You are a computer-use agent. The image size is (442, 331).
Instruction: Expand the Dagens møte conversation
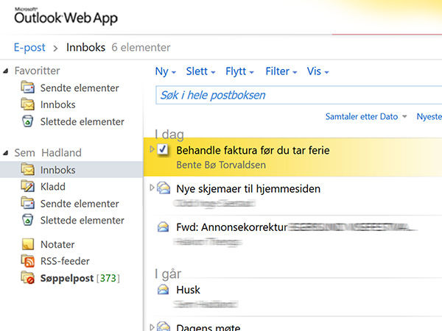coord(152,327)
